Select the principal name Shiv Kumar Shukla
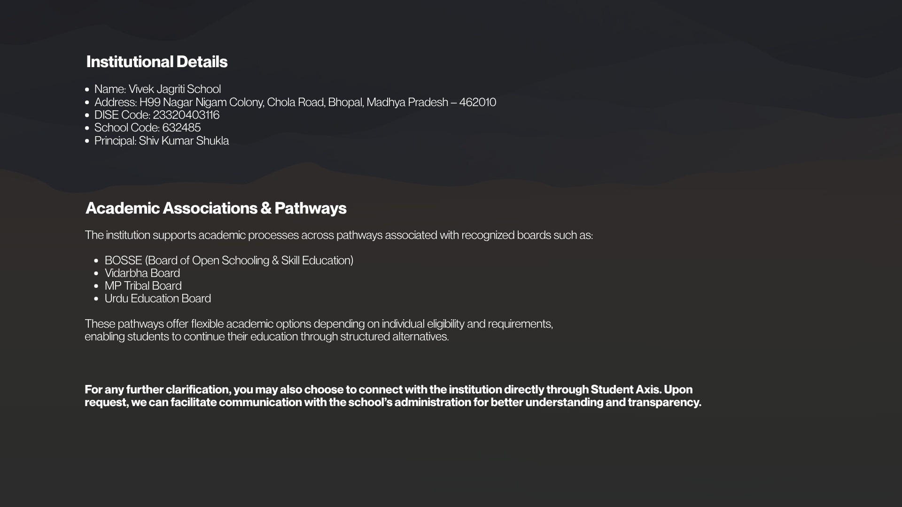 tap(184, 141)
